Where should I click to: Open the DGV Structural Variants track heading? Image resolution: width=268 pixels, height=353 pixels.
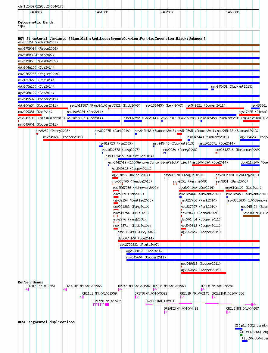(112, 39)
